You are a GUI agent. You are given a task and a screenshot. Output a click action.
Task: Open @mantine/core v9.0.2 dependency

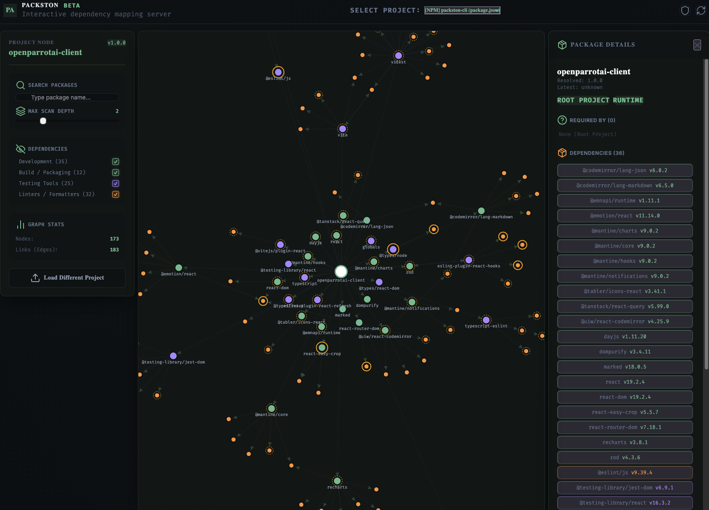click(625, 246)
